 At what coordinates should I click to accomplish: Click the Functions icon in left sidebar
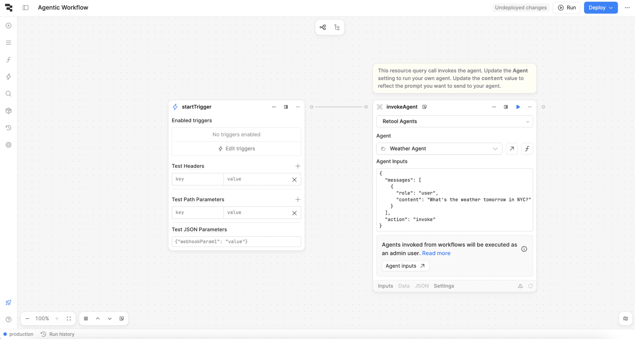[8, 60]
